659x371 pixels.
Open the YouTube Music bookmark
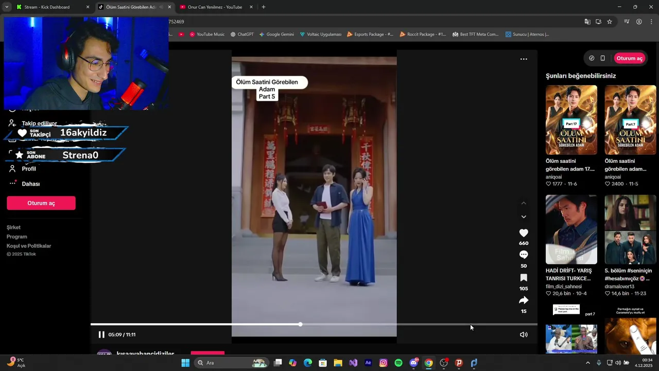click(207, 35)
